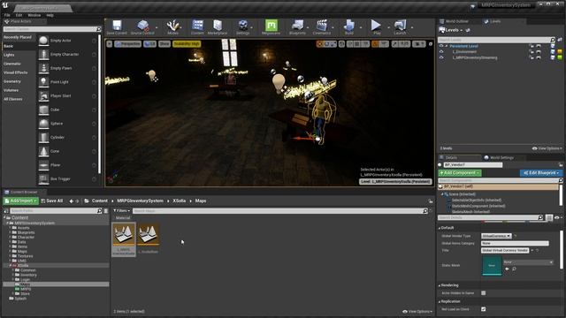Click the Add Component button
The width and height of the screenshot is (566, 318).
tap(460, 173)
